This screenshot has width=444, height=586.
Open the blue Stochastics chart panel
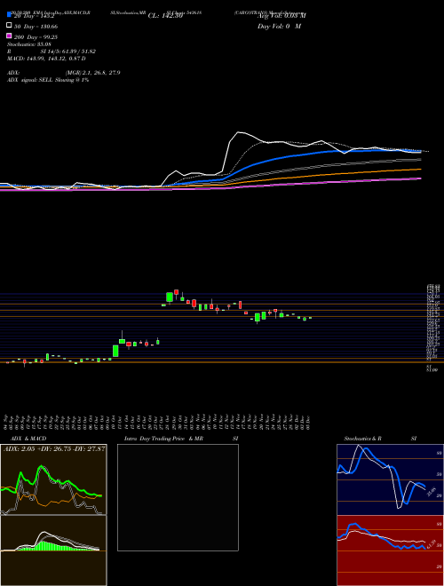390,479
